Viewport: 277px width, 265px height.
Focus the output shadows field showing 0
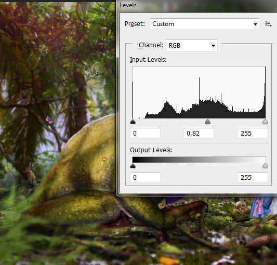(x=145, y=177)
